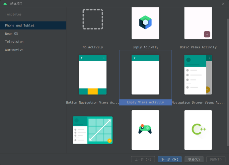Choose the Navigation Drawer Views Activity thumbnail
Image resolution: width=229 pixels, height=165 pixels.
point(198,75)
